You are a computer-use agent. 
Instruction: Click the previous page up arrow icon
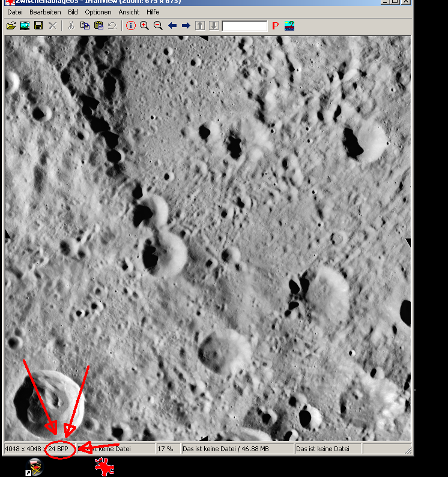tap(200, 26)
